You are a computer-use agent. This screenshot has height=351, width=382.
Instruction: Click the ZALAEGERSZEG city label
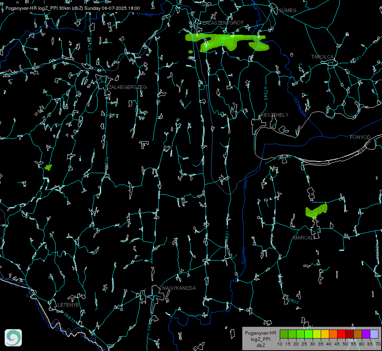pos(128,87)
